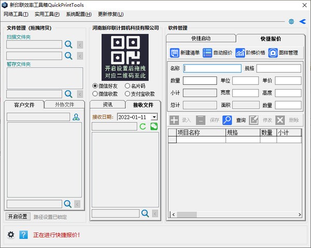Expand the 接收日期 date dropdown
This screenshot has width=311, height=248.
tap(154, 117)
